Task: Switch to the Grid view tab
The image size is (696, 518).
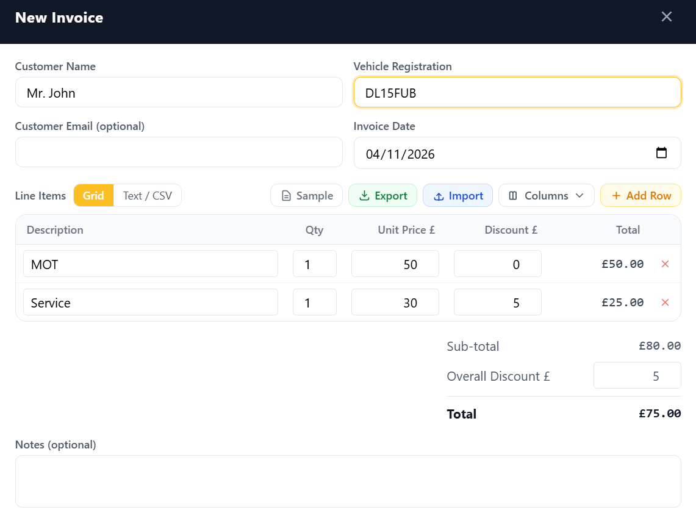Action: tap(94, 196)
